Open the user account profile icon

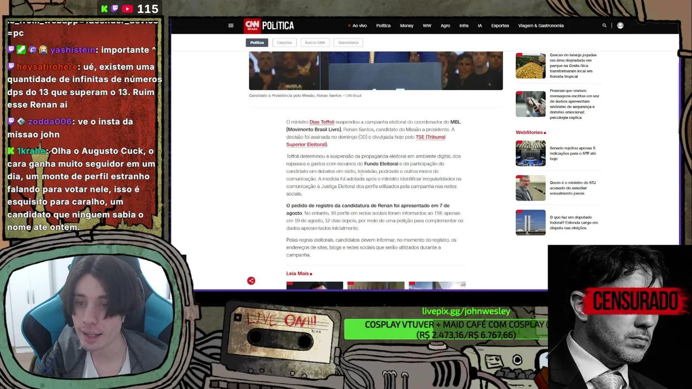tap(620, 25)
